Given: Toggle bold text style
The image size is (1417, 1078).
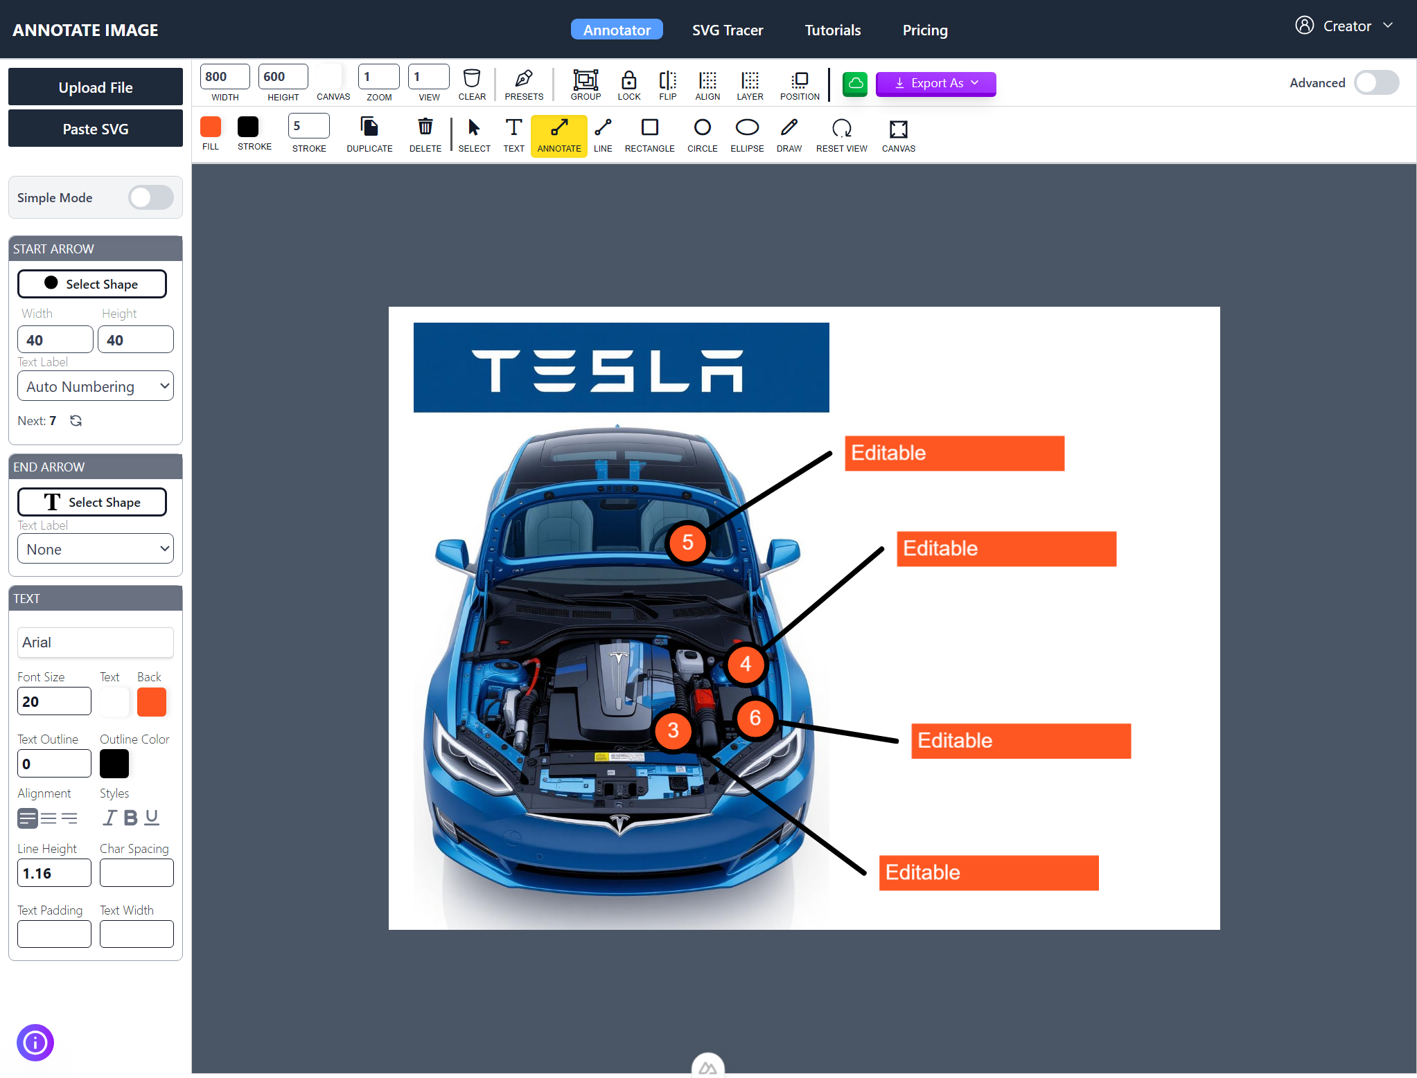Looking at the screenshot, I should click(130, 818).
